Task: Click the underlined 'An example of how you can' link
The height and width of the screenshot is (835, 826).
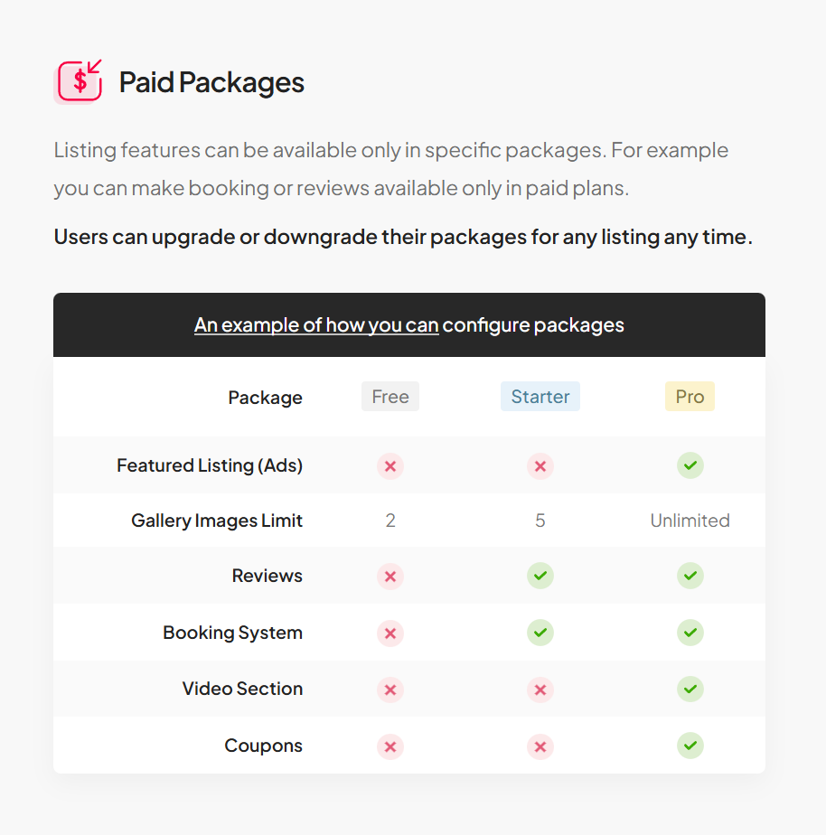Action: 316,324
